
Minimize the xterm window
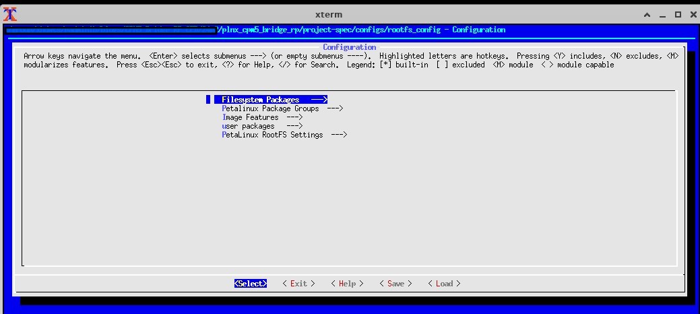click(x=663, y=15)
